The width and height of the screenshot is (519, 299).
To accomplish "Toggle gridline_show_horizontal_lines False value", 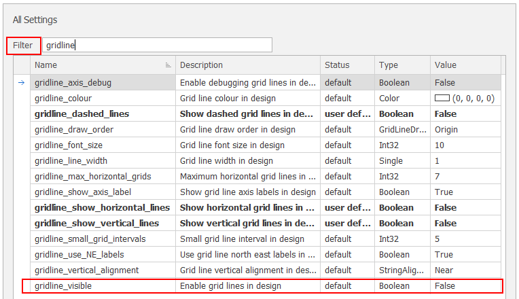I will [x=446, y=208].
